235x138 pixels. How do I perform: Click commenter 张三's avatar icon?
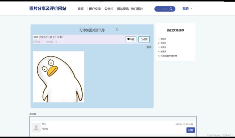point(36,128)
